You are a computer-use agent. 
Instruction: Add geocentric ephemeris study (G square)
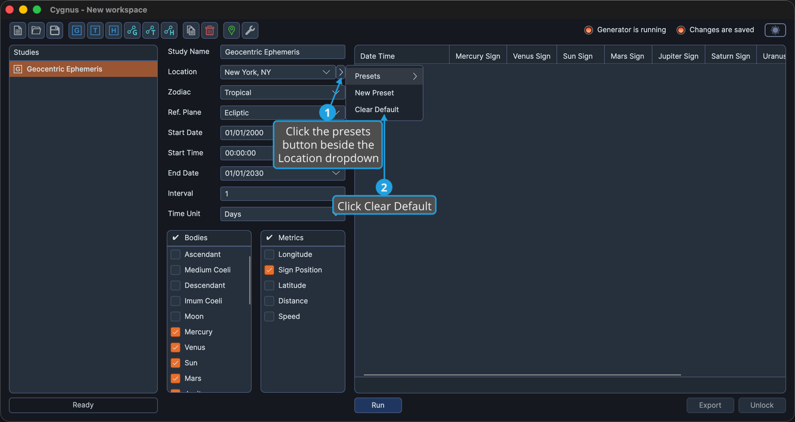77,30
